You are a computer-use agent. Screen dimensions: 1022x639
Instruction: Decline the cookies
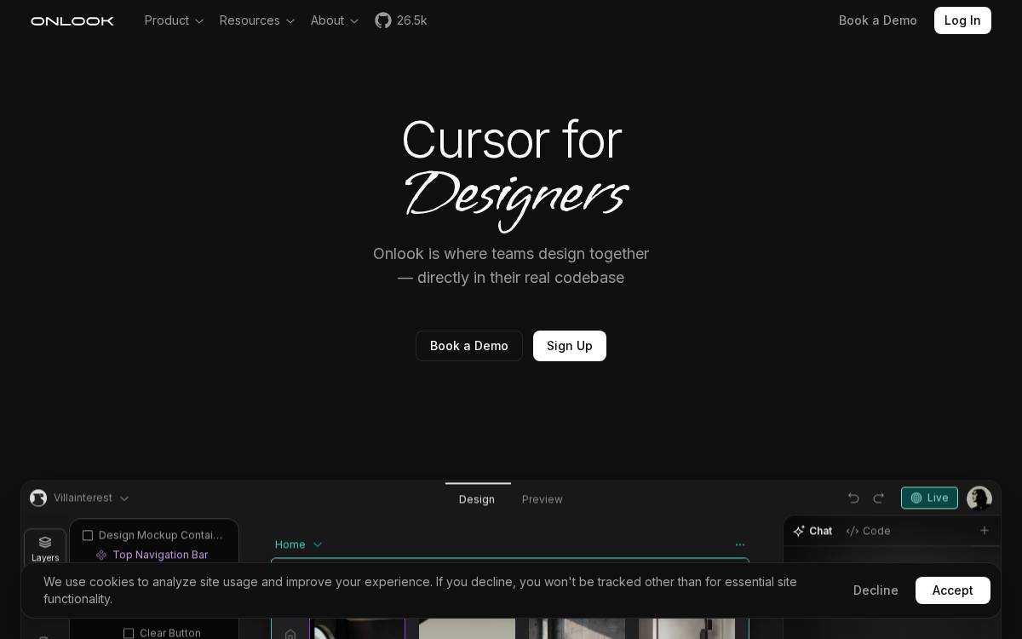876,590
